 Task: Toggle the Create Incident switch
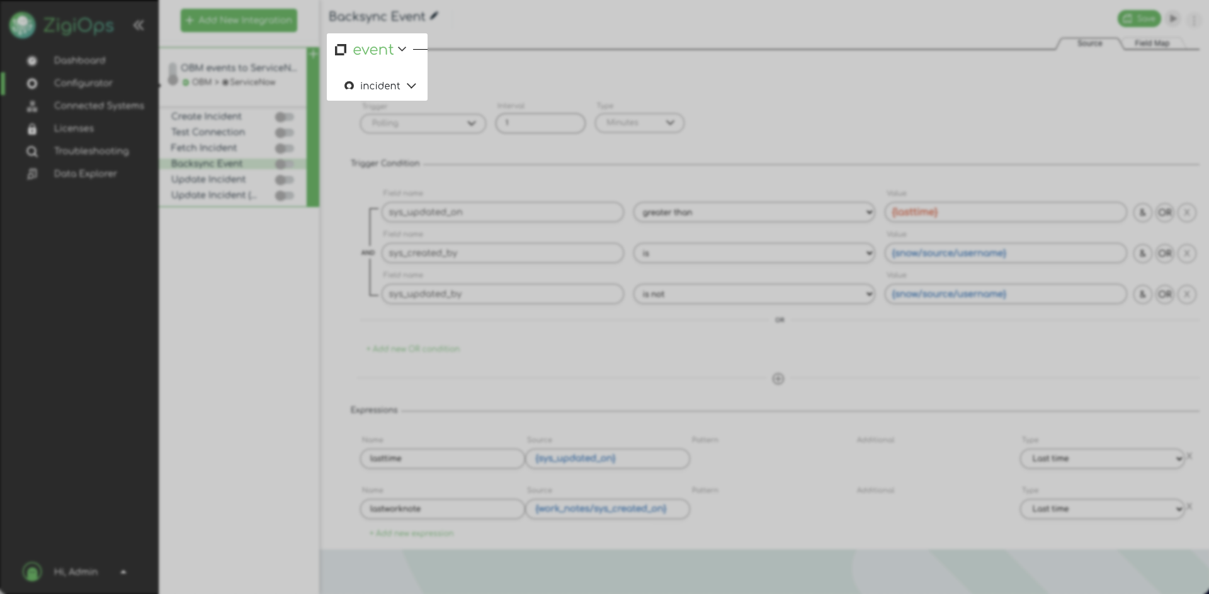[x=284, y=117]
